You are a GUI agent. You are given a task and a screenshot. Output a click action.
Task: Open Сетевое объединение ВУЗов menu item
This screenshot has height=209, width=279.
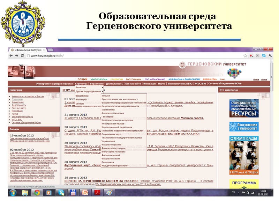pyautogui.click(x=225, y=84)
